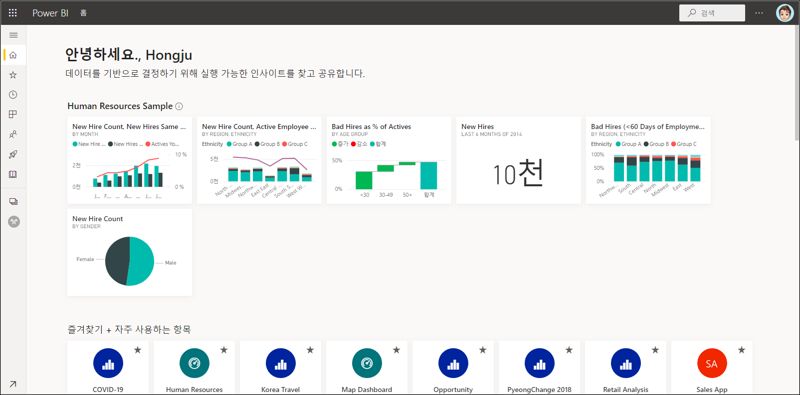Click the 증가 legend green swatch
This screenshot has height=395, width=800.
(x=335, y=144)
